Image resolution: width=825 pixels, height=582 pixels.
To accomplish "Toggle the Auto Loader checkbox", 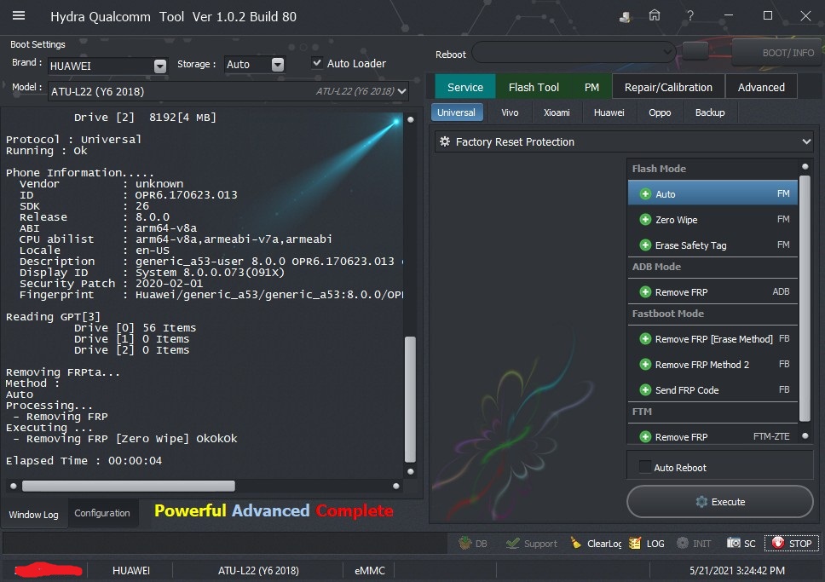I will pos(317,62).
